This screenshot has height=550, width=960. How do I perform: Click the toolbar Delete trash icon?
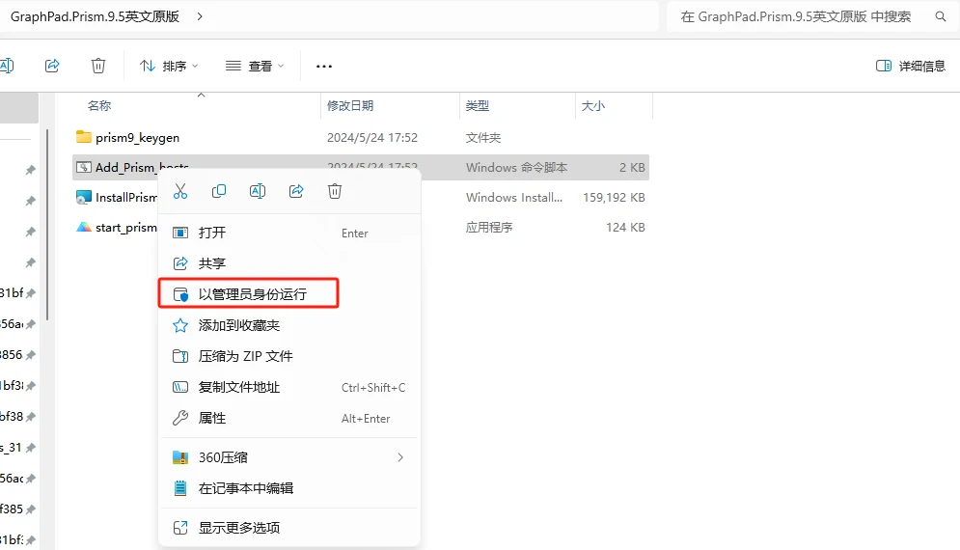(98, 66)
